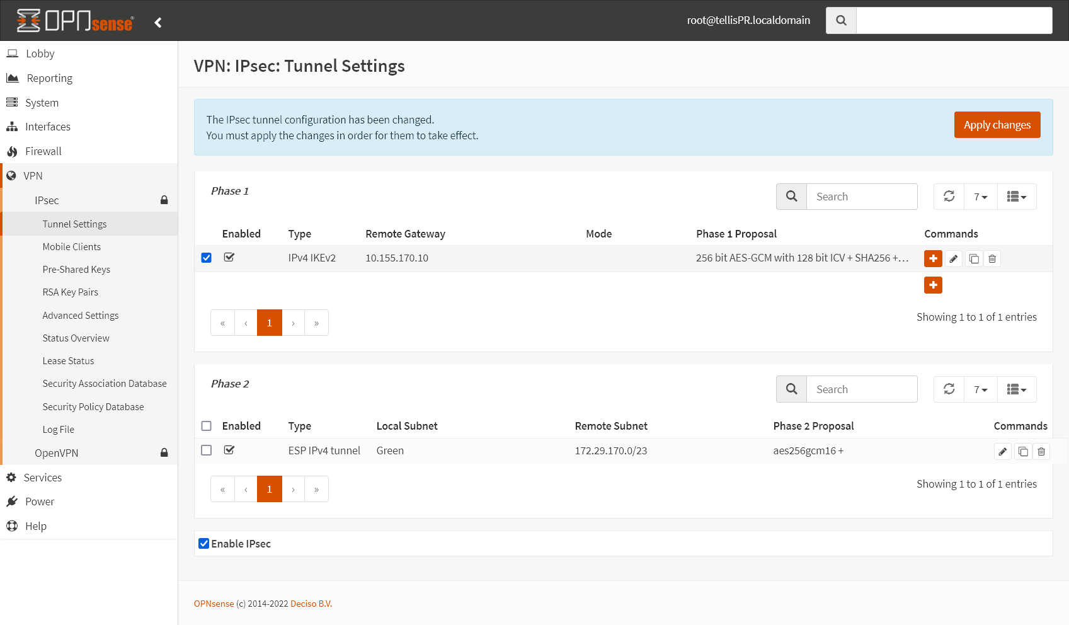
Task: Open the Phase 2 column selection dropdown
Action: tap(1017, 389)
